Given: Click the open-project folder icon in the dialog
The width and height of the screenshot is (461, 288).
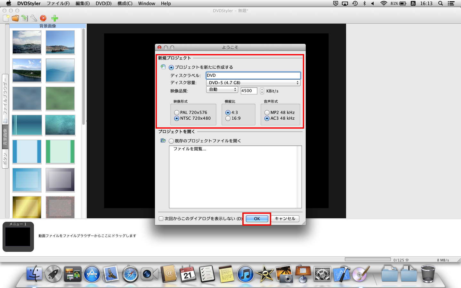Looking at the screenshot, I should pos(163,140).
